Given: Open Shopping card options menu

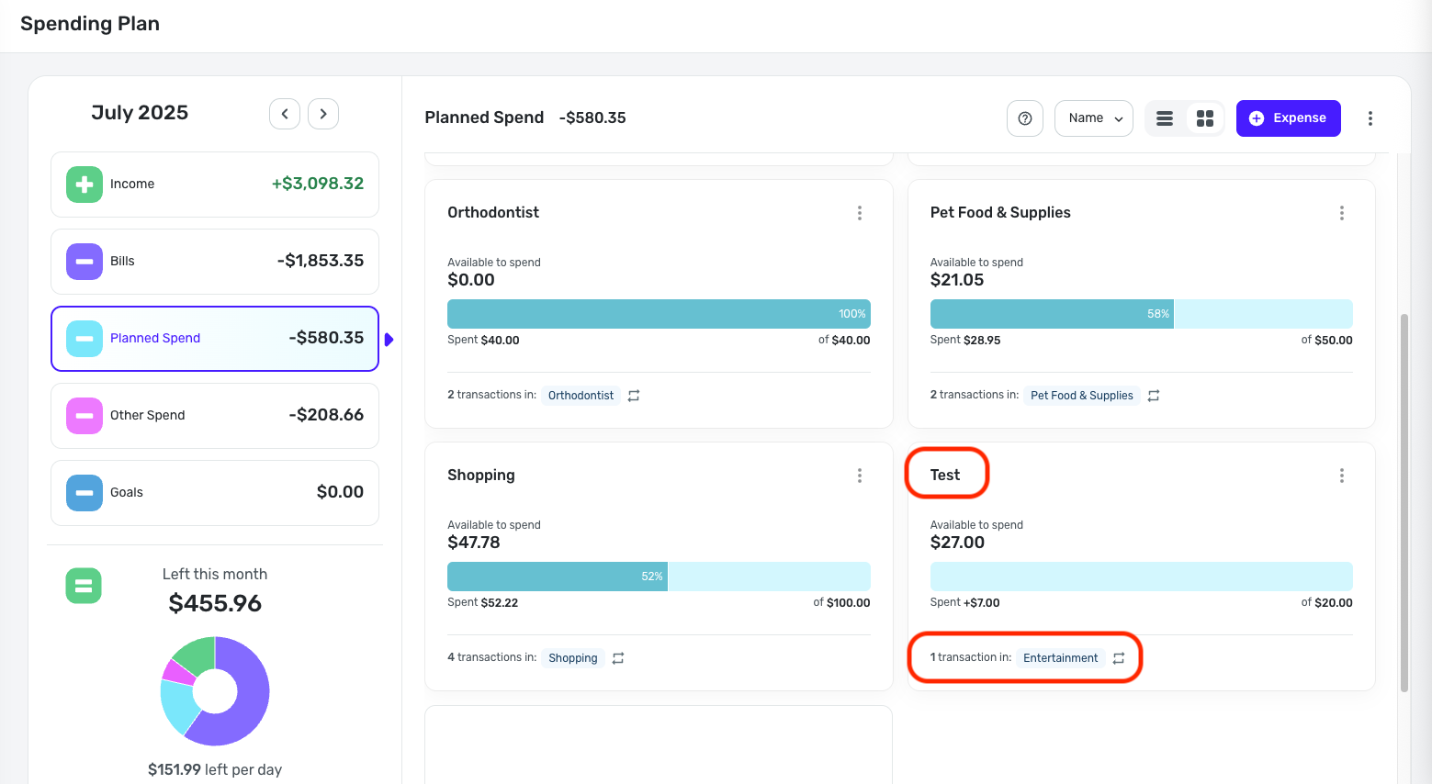Looking at the screenshot, I should 860,476.
